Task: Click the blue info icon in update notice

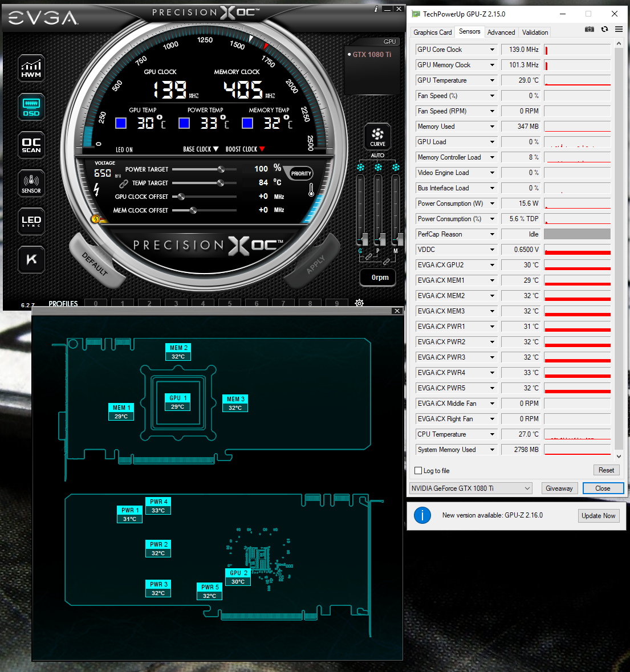Action: coord(422,515)
